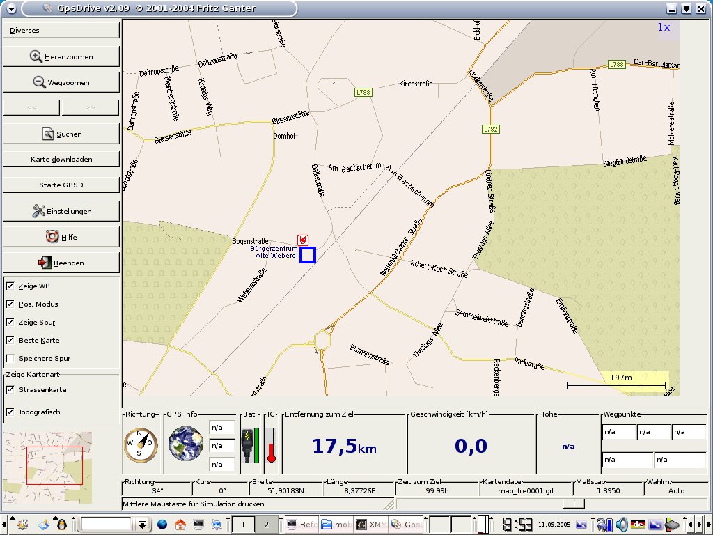Click the Karte downloaden button
Screen dimensions: 713x535
point(61,160)
